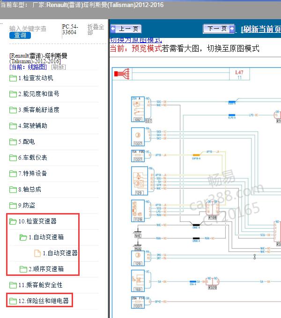Open folder icon for 4.驾驶辅助

[13, 126]
